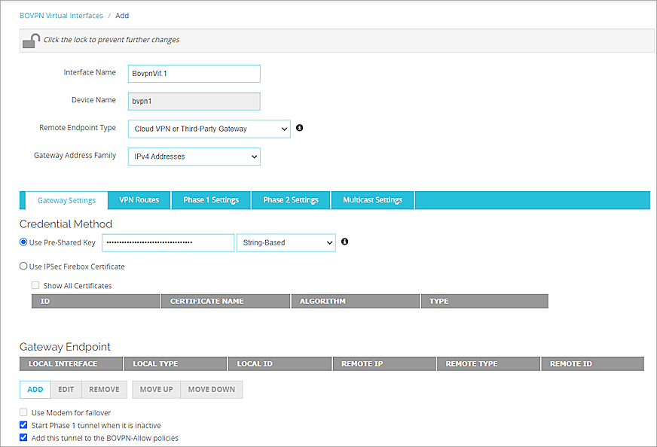Select Use IPSec Firebox Certificate option

pos(23,266)
